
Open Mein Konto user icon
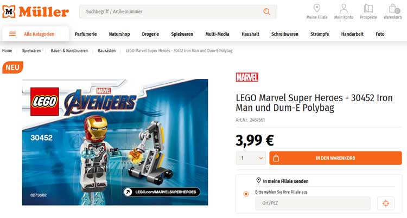(344, 8)
